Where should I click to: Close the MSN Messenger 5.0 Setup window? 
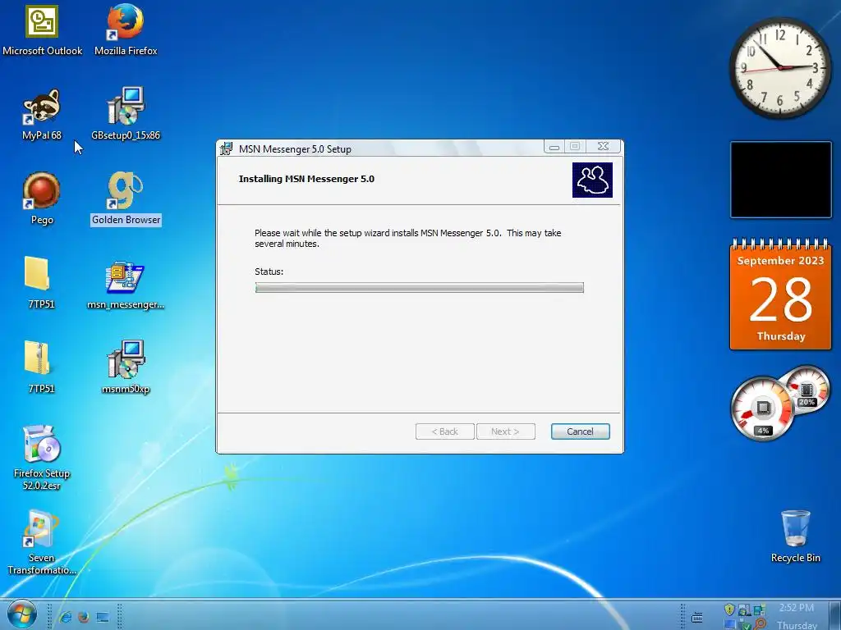[604, 146]
